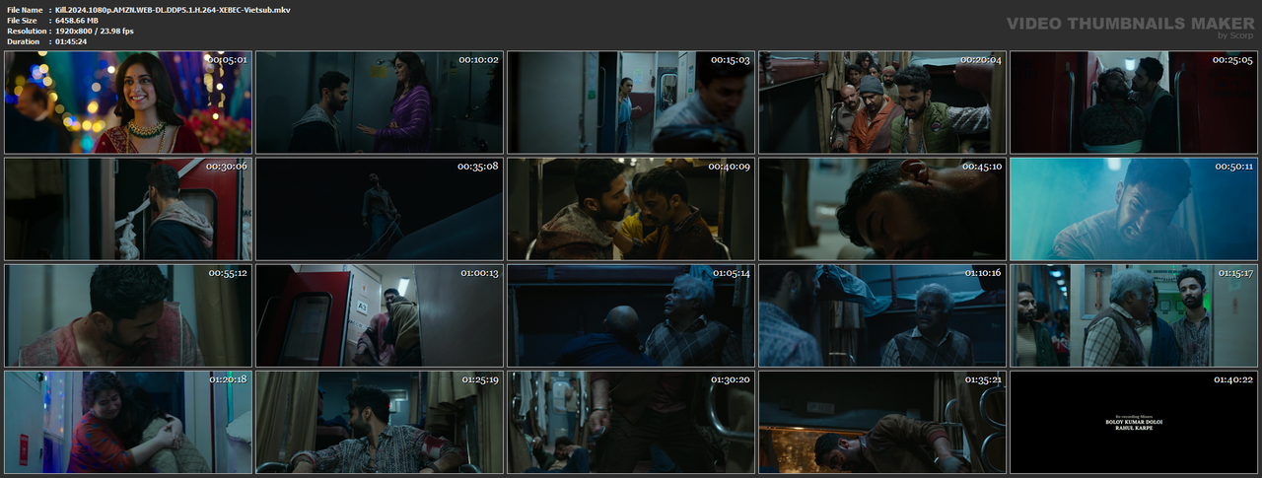Pick the thumbnail at 01:15:17
The height and width of the screenshot is (478, 1262).
point(1134,315)
